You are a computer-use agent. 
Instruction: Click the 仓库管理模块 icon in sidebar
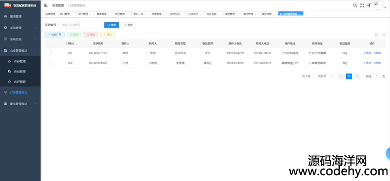[5, 50]
